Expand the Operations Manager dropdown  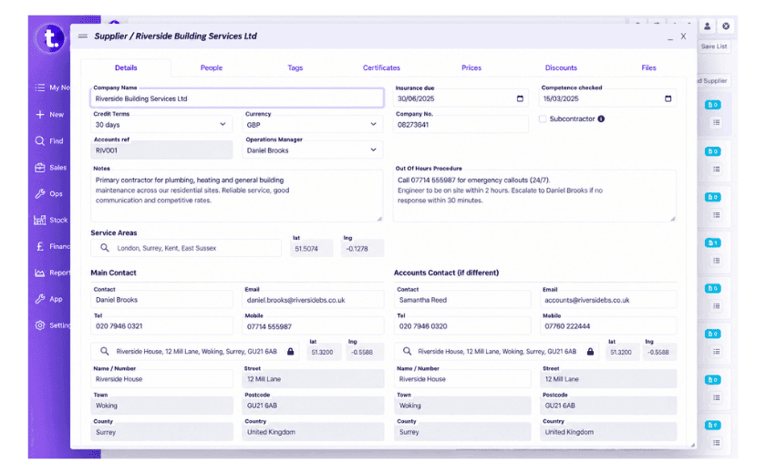pyautogui.click(x=313, y=150)
